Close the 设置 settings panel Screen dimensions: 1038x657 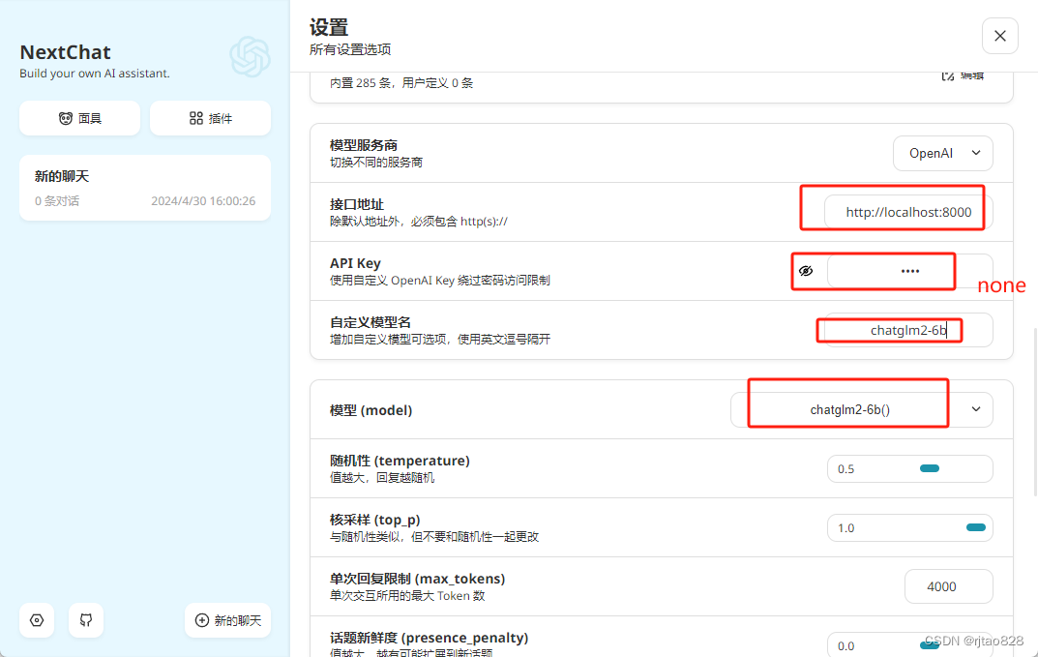[x=999, y=35]
